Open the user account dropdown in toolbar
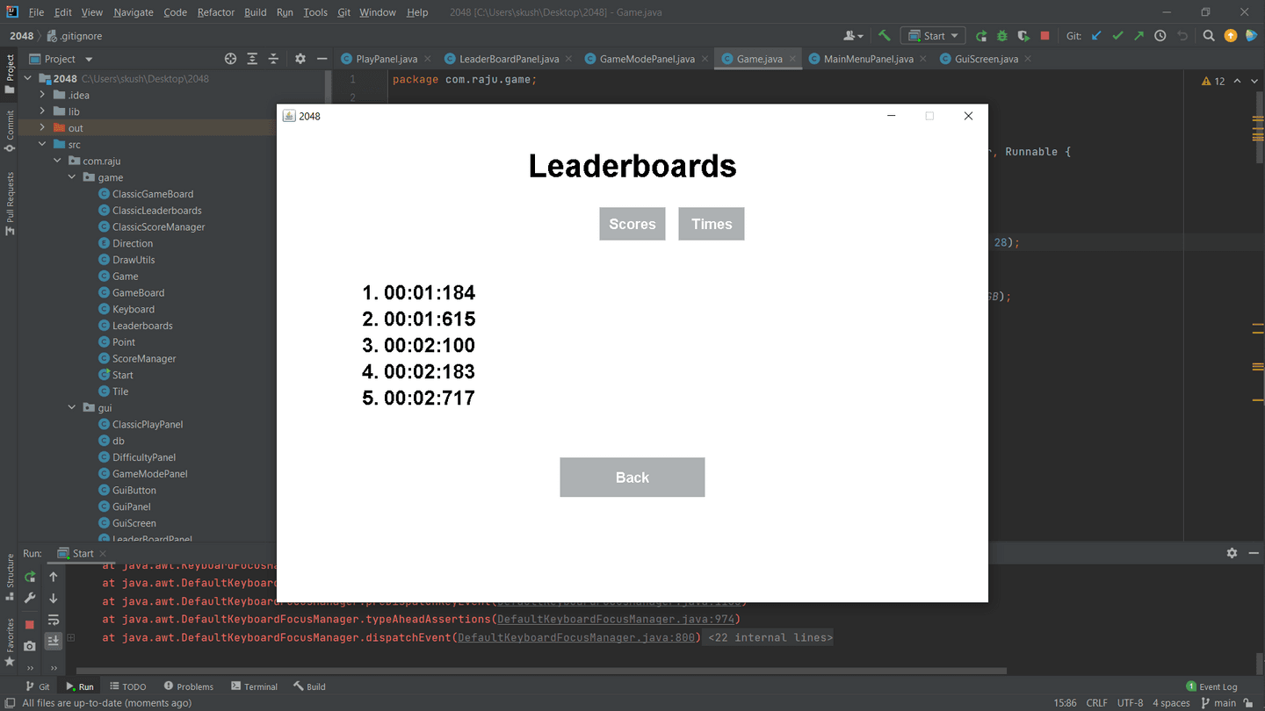This screenshot has height=711, width=1265. click(853, 36)
